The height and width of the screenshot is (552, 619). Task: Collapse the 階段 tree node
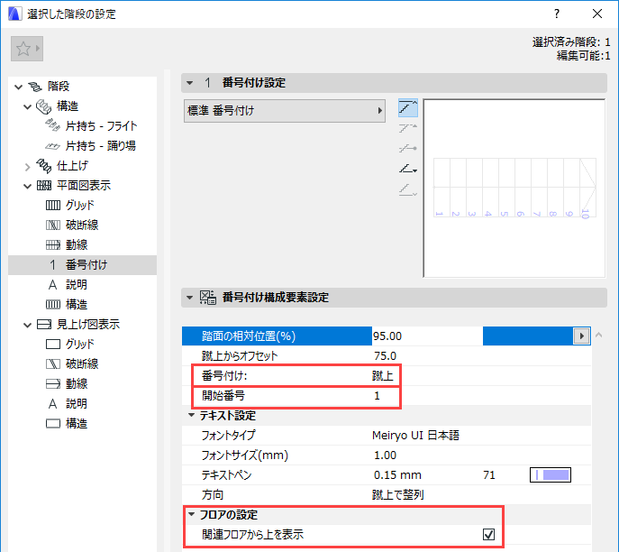click(19, 87)
